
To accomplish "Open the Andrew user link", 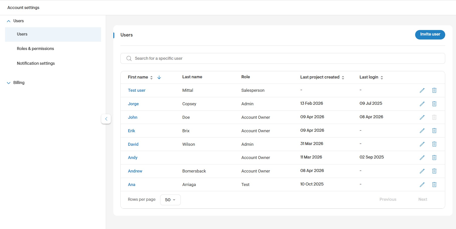I will click(135, 171).
